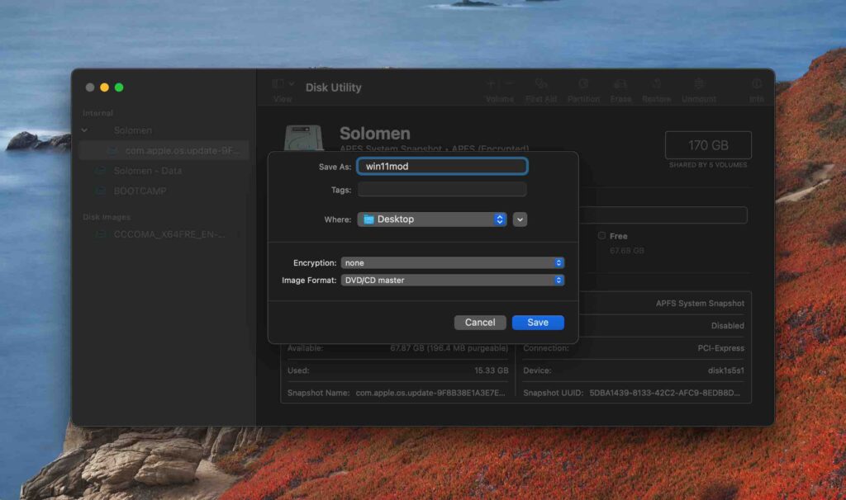Click the Available value 67.87 GB

point(449,348)
